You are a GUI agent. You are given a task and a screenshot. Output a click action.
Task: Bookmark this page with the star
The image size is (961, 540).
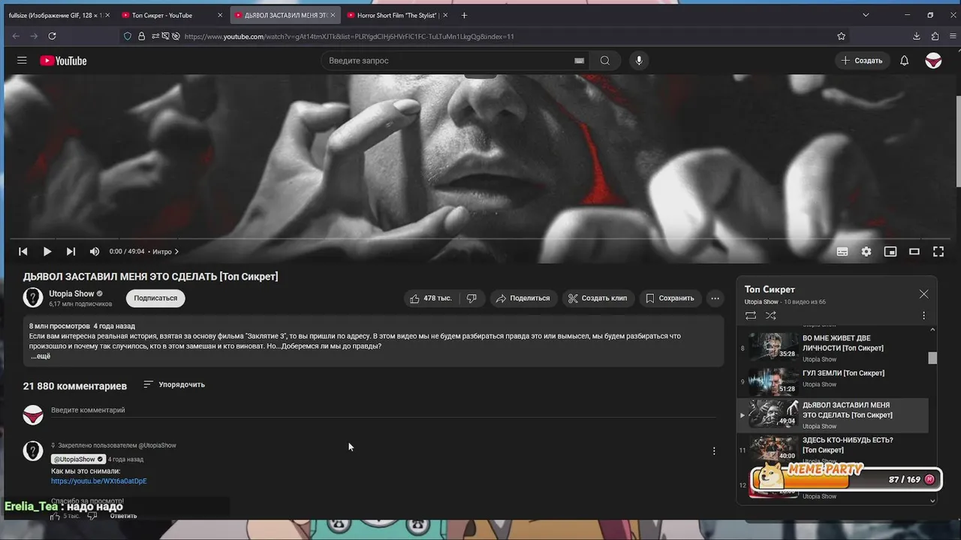point(841,36)
